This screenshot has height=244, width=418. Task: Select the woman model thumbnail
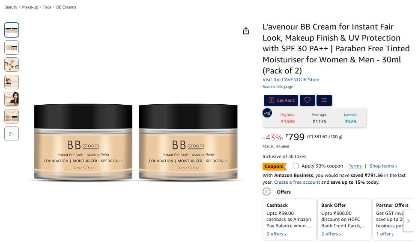(x=12, y=99)
